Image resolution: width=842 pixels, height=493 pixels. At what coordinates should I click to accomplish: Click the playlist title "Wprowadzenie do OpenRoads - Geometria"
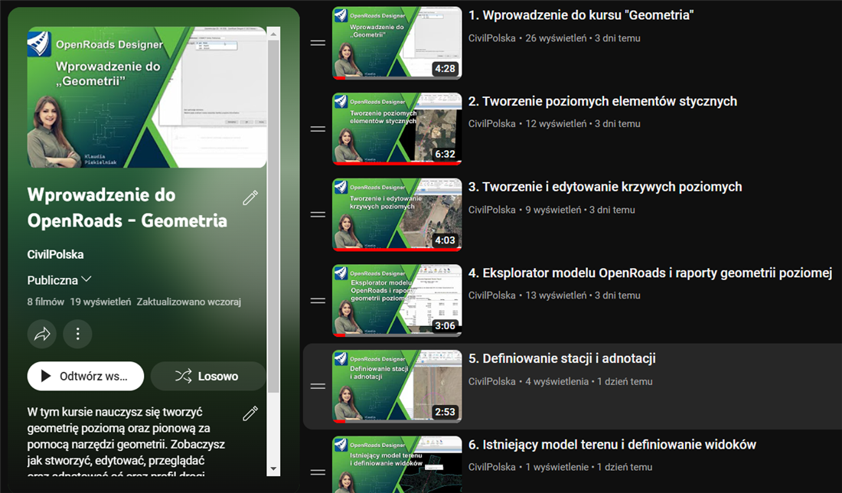[127, 207]
